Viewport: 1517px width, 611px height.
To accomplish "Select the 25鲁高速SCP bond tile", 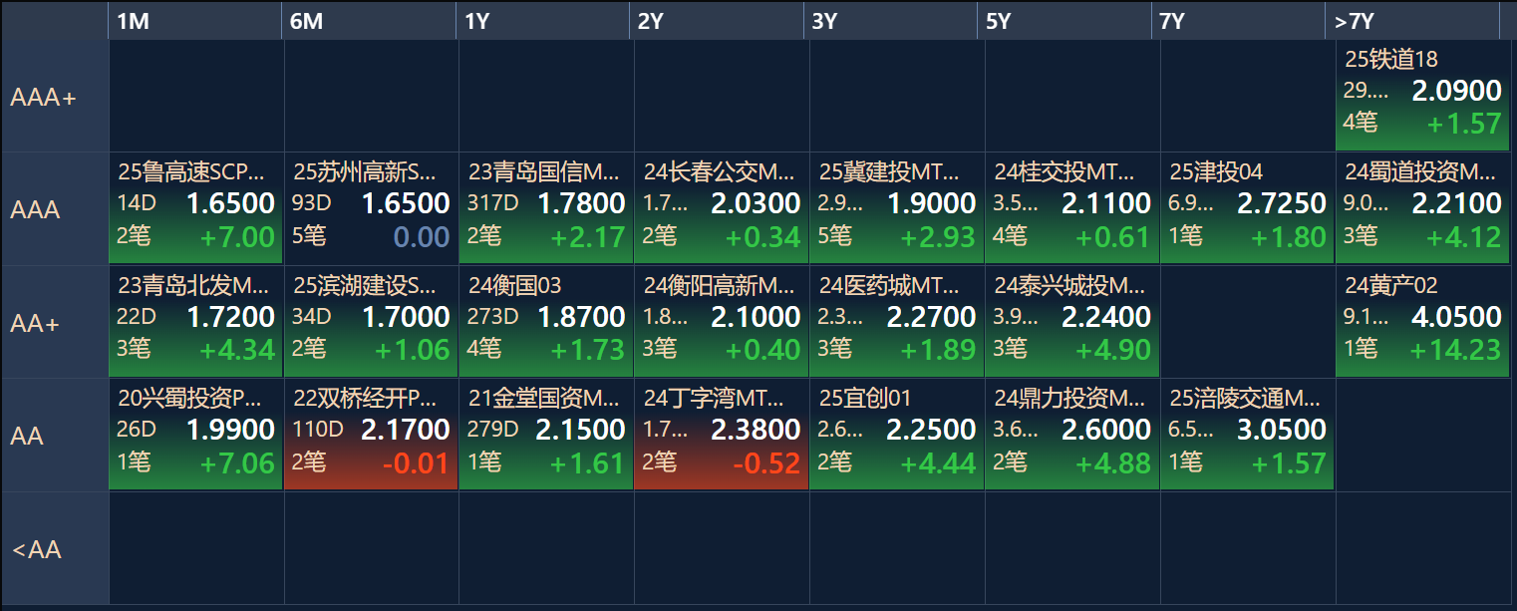I will click(x=196, y=208).
